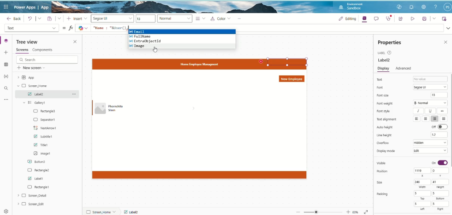Open the Display mode dropdown
Viewport: 452px width, 215px height.
[x=430, y=151]
